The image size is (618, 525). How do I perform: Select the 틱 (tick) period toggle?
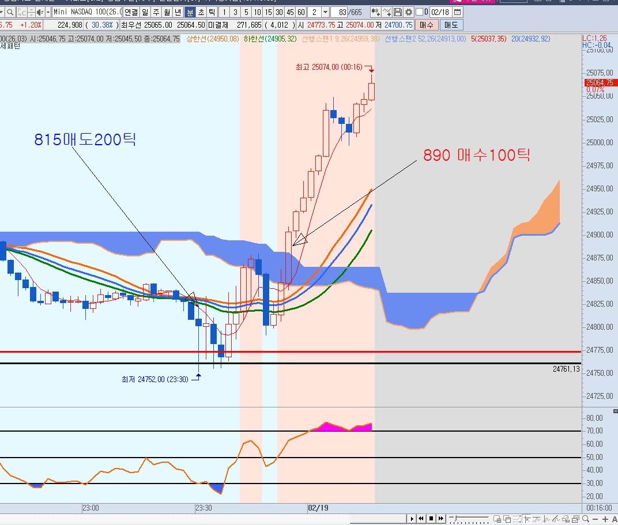[212, 12]
